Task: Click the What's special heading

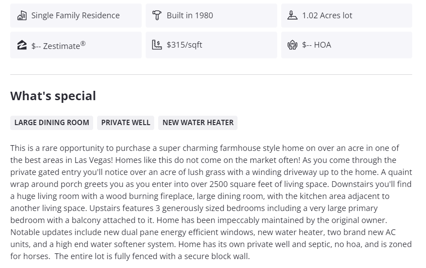Action: click(53, 96)
